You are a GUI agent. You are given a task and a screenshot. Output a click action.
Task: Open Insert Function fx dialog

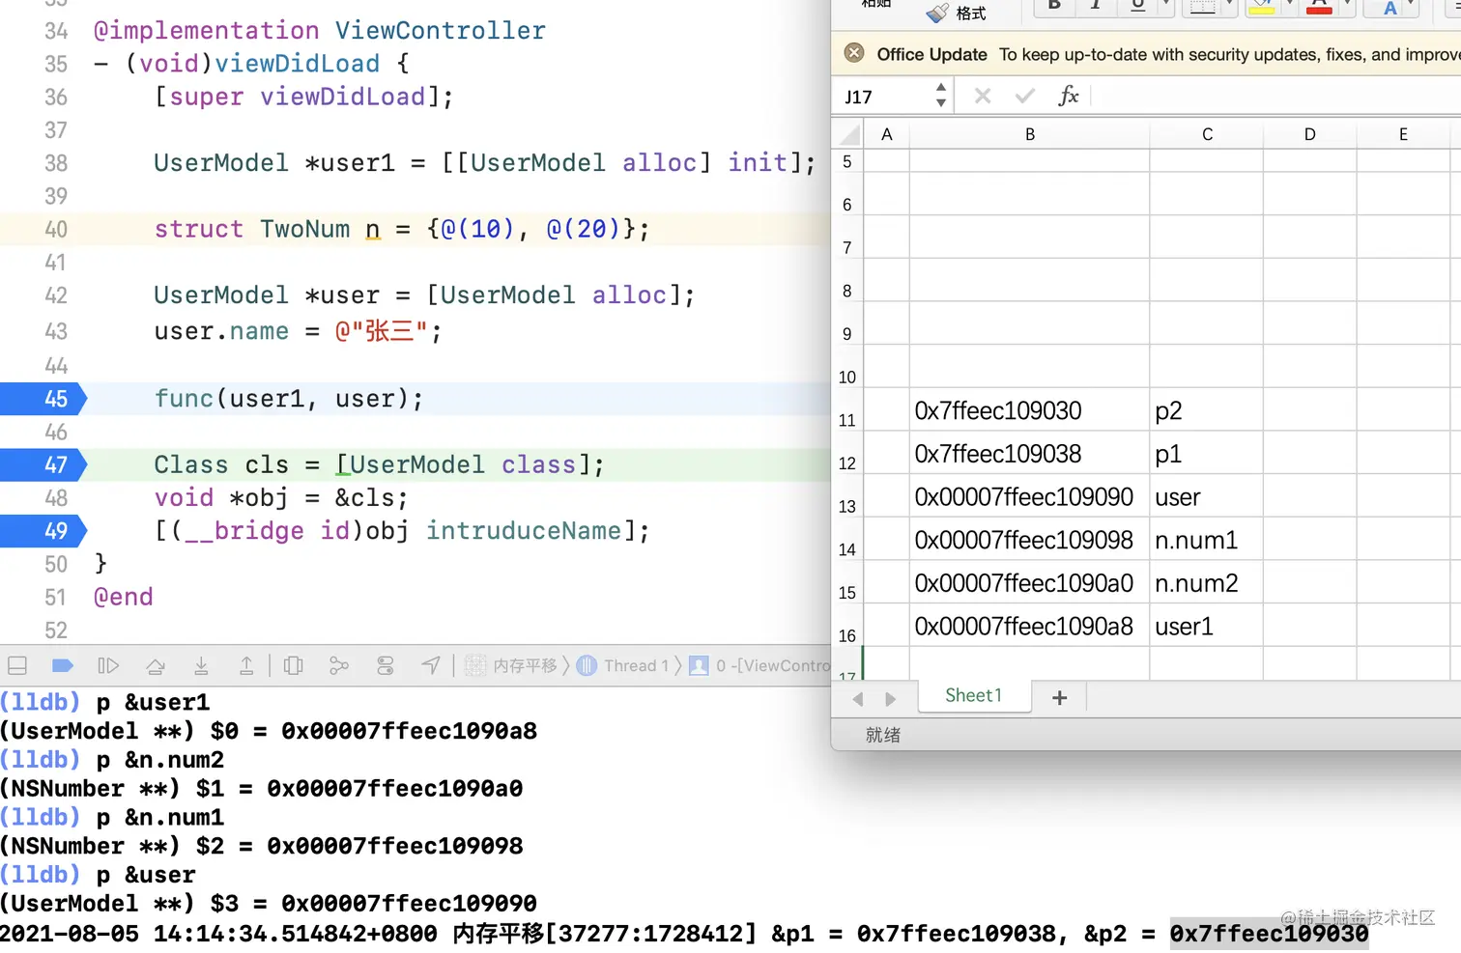pos(1068,96)
